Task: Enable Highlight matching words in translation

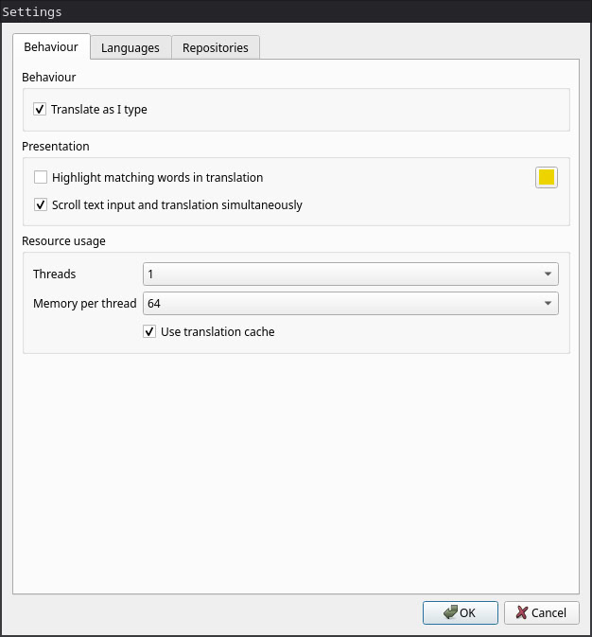Action: pyautogui.click(x=41, y=177)
